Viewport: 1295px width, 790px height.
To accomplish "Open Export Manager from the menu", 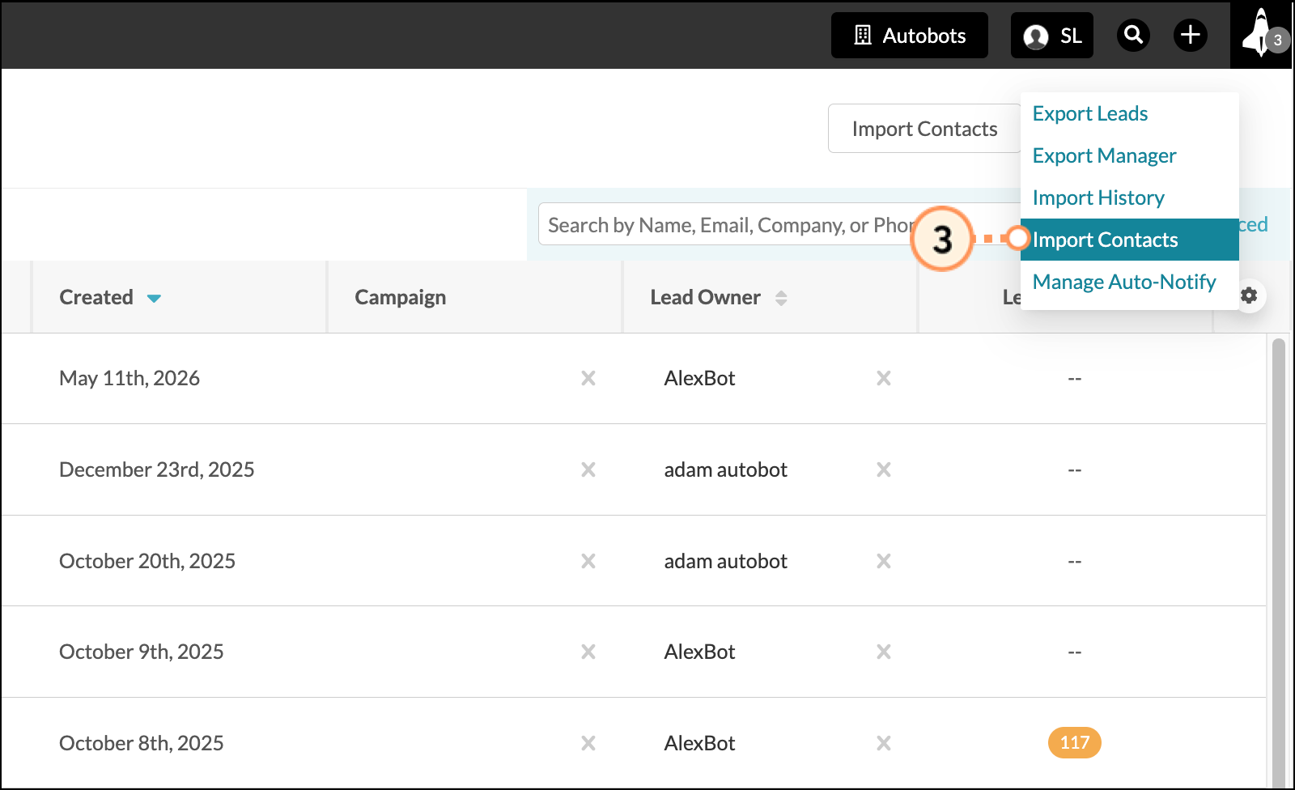I will [1104, 155].
